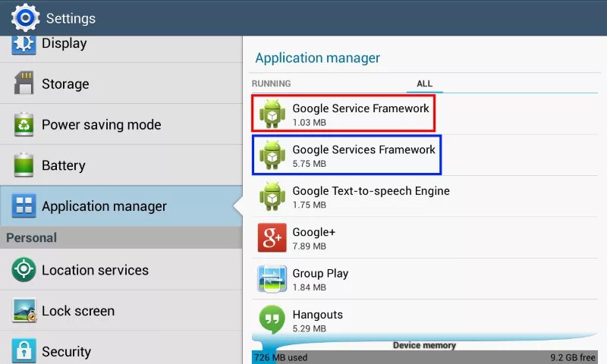
Task: Click the Group Play app icon
Action: [x=272, y=279]
